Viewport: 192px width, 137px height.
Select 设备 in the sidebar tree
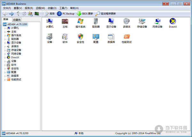[14, 61]
